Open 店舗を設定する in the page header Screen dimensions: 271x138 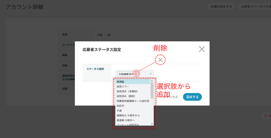221,6
